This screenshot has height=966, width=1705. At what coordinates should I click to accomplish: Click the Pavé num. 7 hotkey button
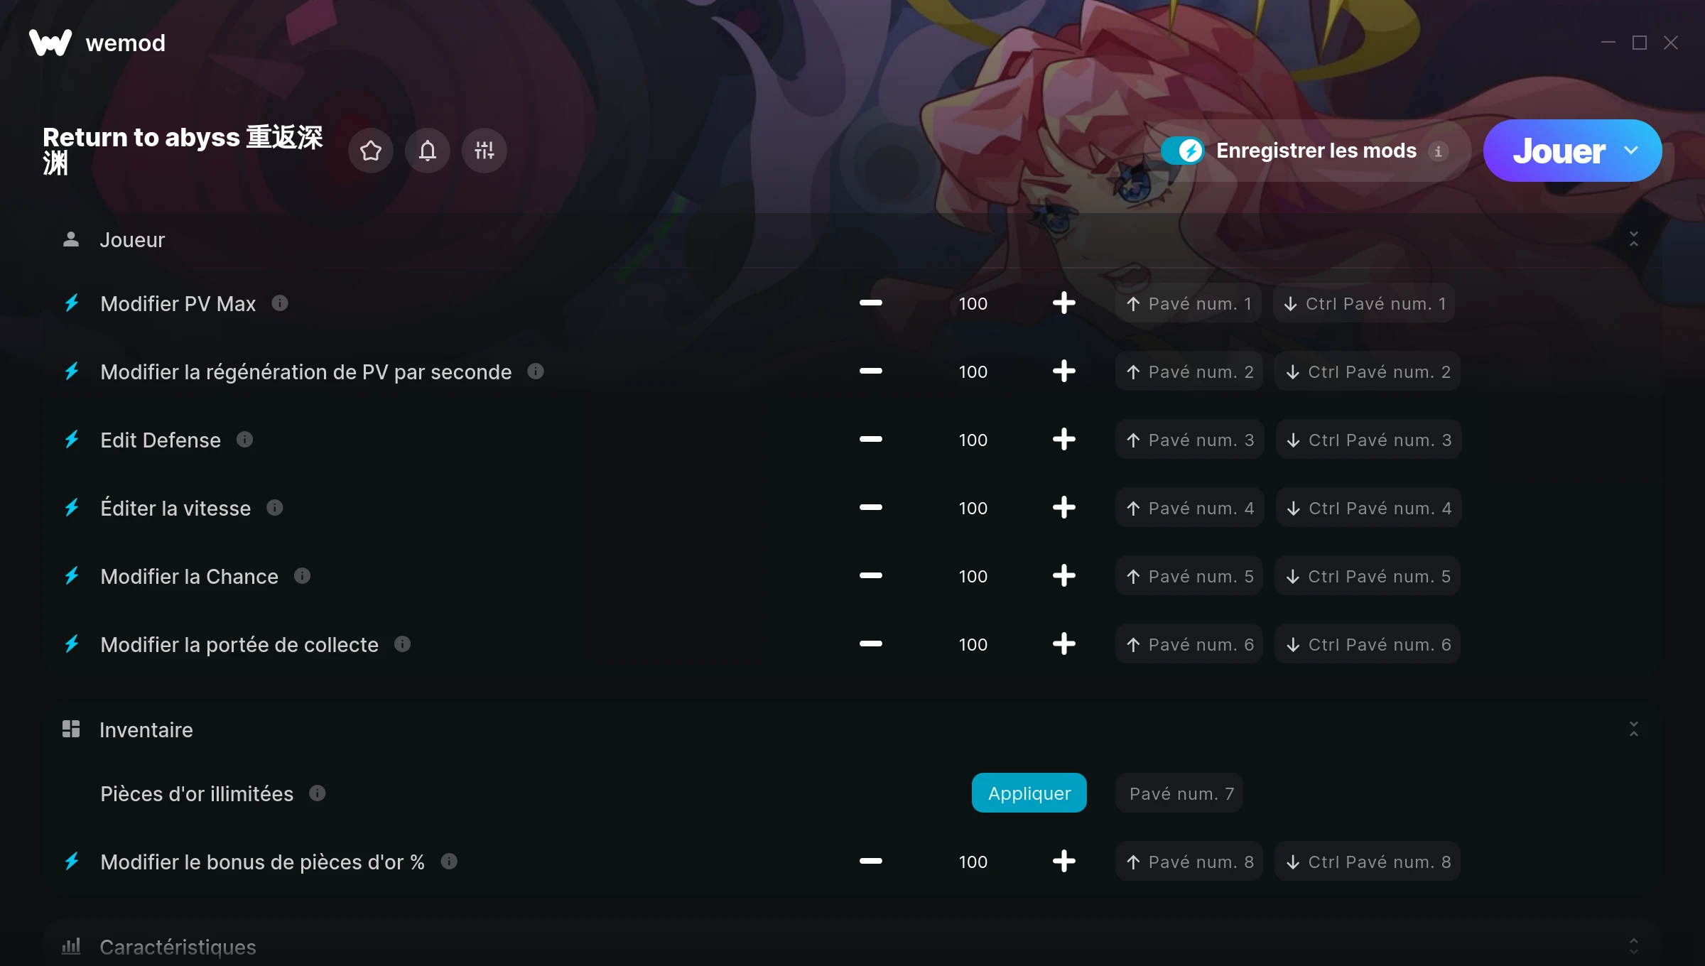point(1180,793)
